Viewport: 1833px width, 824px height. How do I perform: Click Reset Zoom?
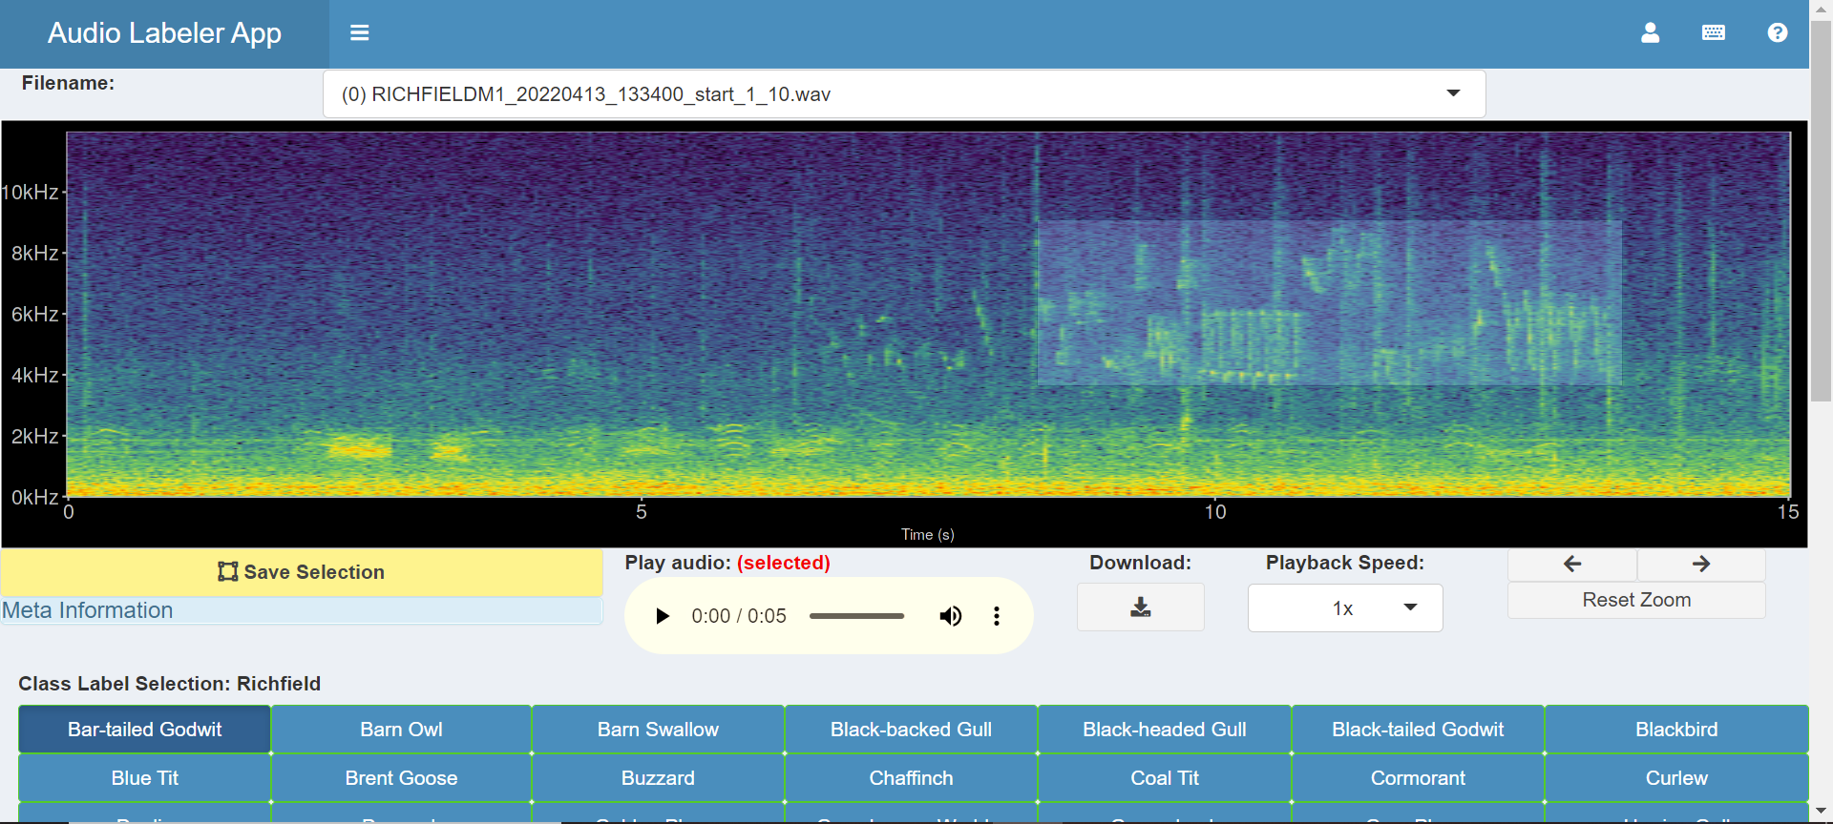tap(1636, 600)
